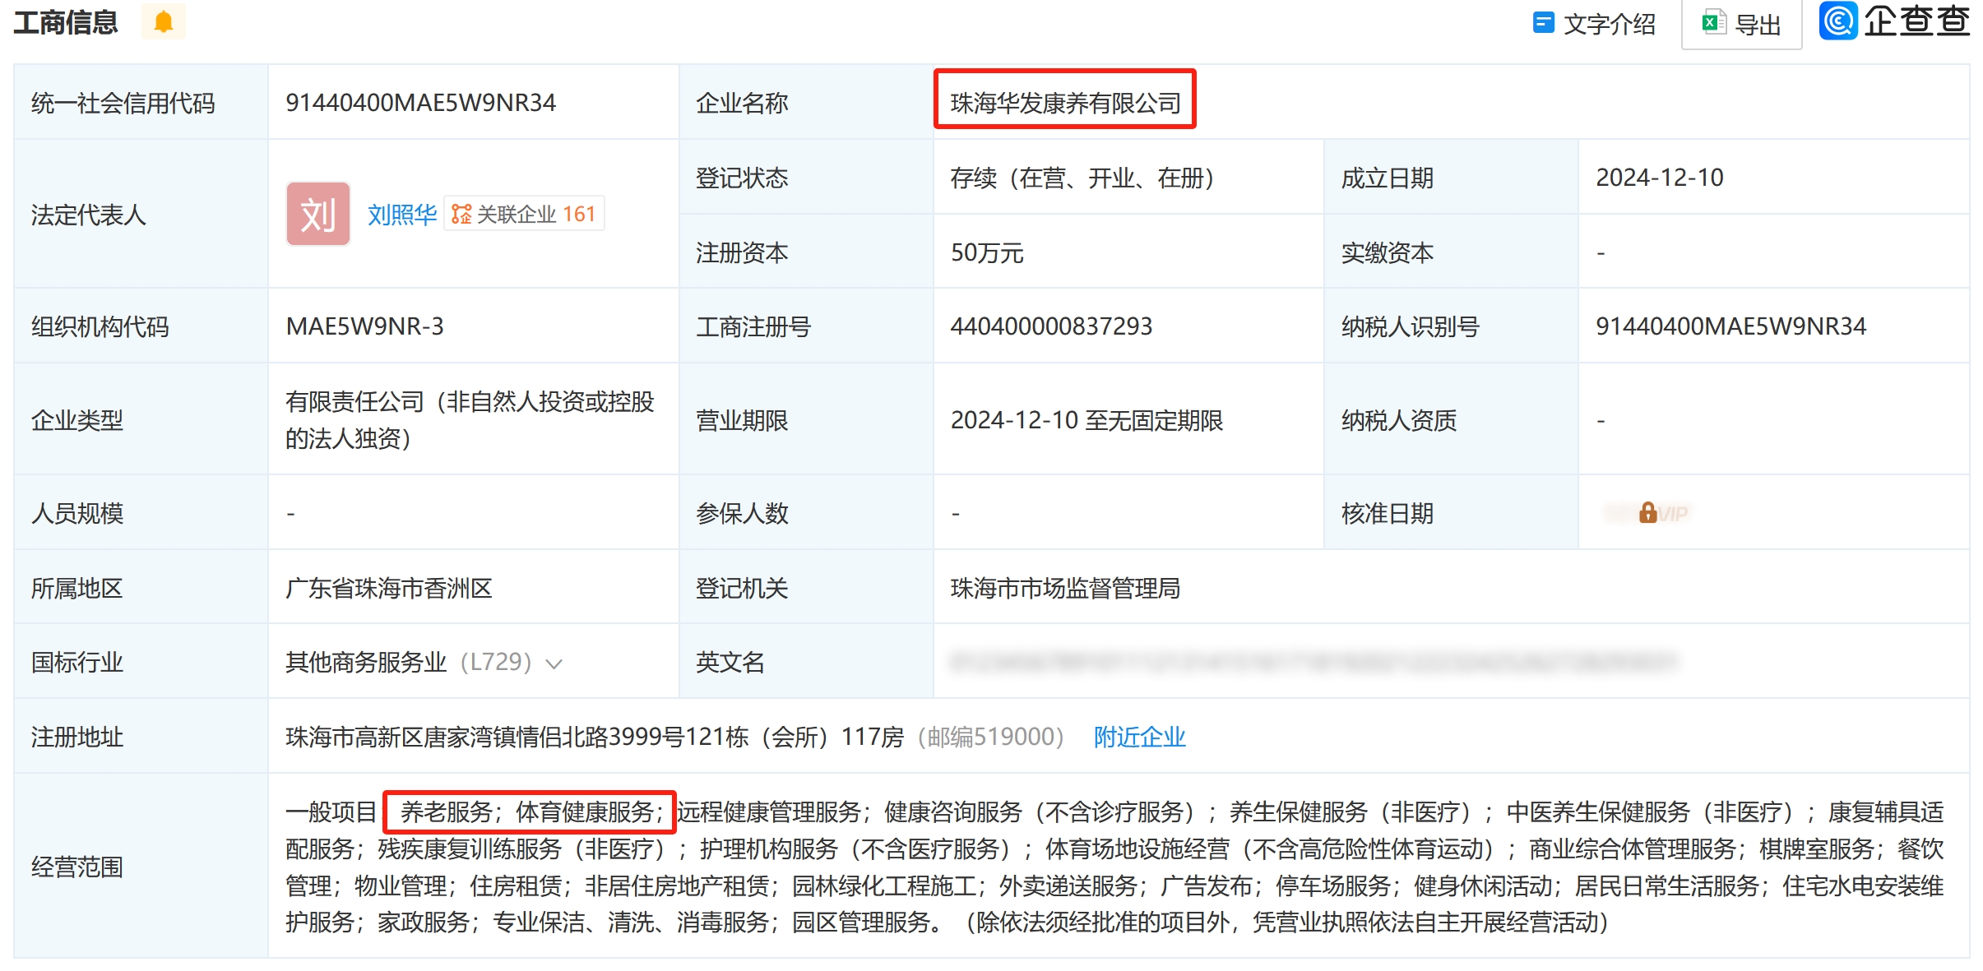The image size is (1983, 971).
Task: Click the 存续（在营、开业、在册）status text
Action: [1083, 178]
